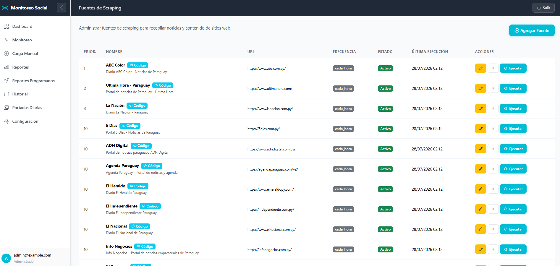Image resolution: width=560 pixels, height=266 pixels.
Task: Click the Código badge for La Nación
Action: (x=137, y=106)
